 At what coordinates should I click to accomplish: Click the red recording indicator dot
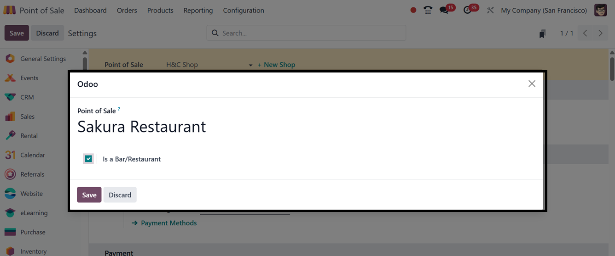413,10
